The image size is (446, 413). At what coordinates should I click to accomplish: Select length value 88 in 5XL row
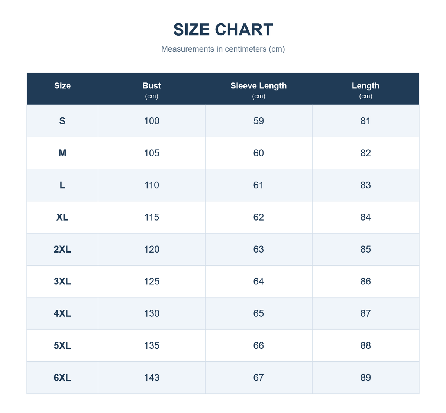pyautogui.click(x=366, y=346)
